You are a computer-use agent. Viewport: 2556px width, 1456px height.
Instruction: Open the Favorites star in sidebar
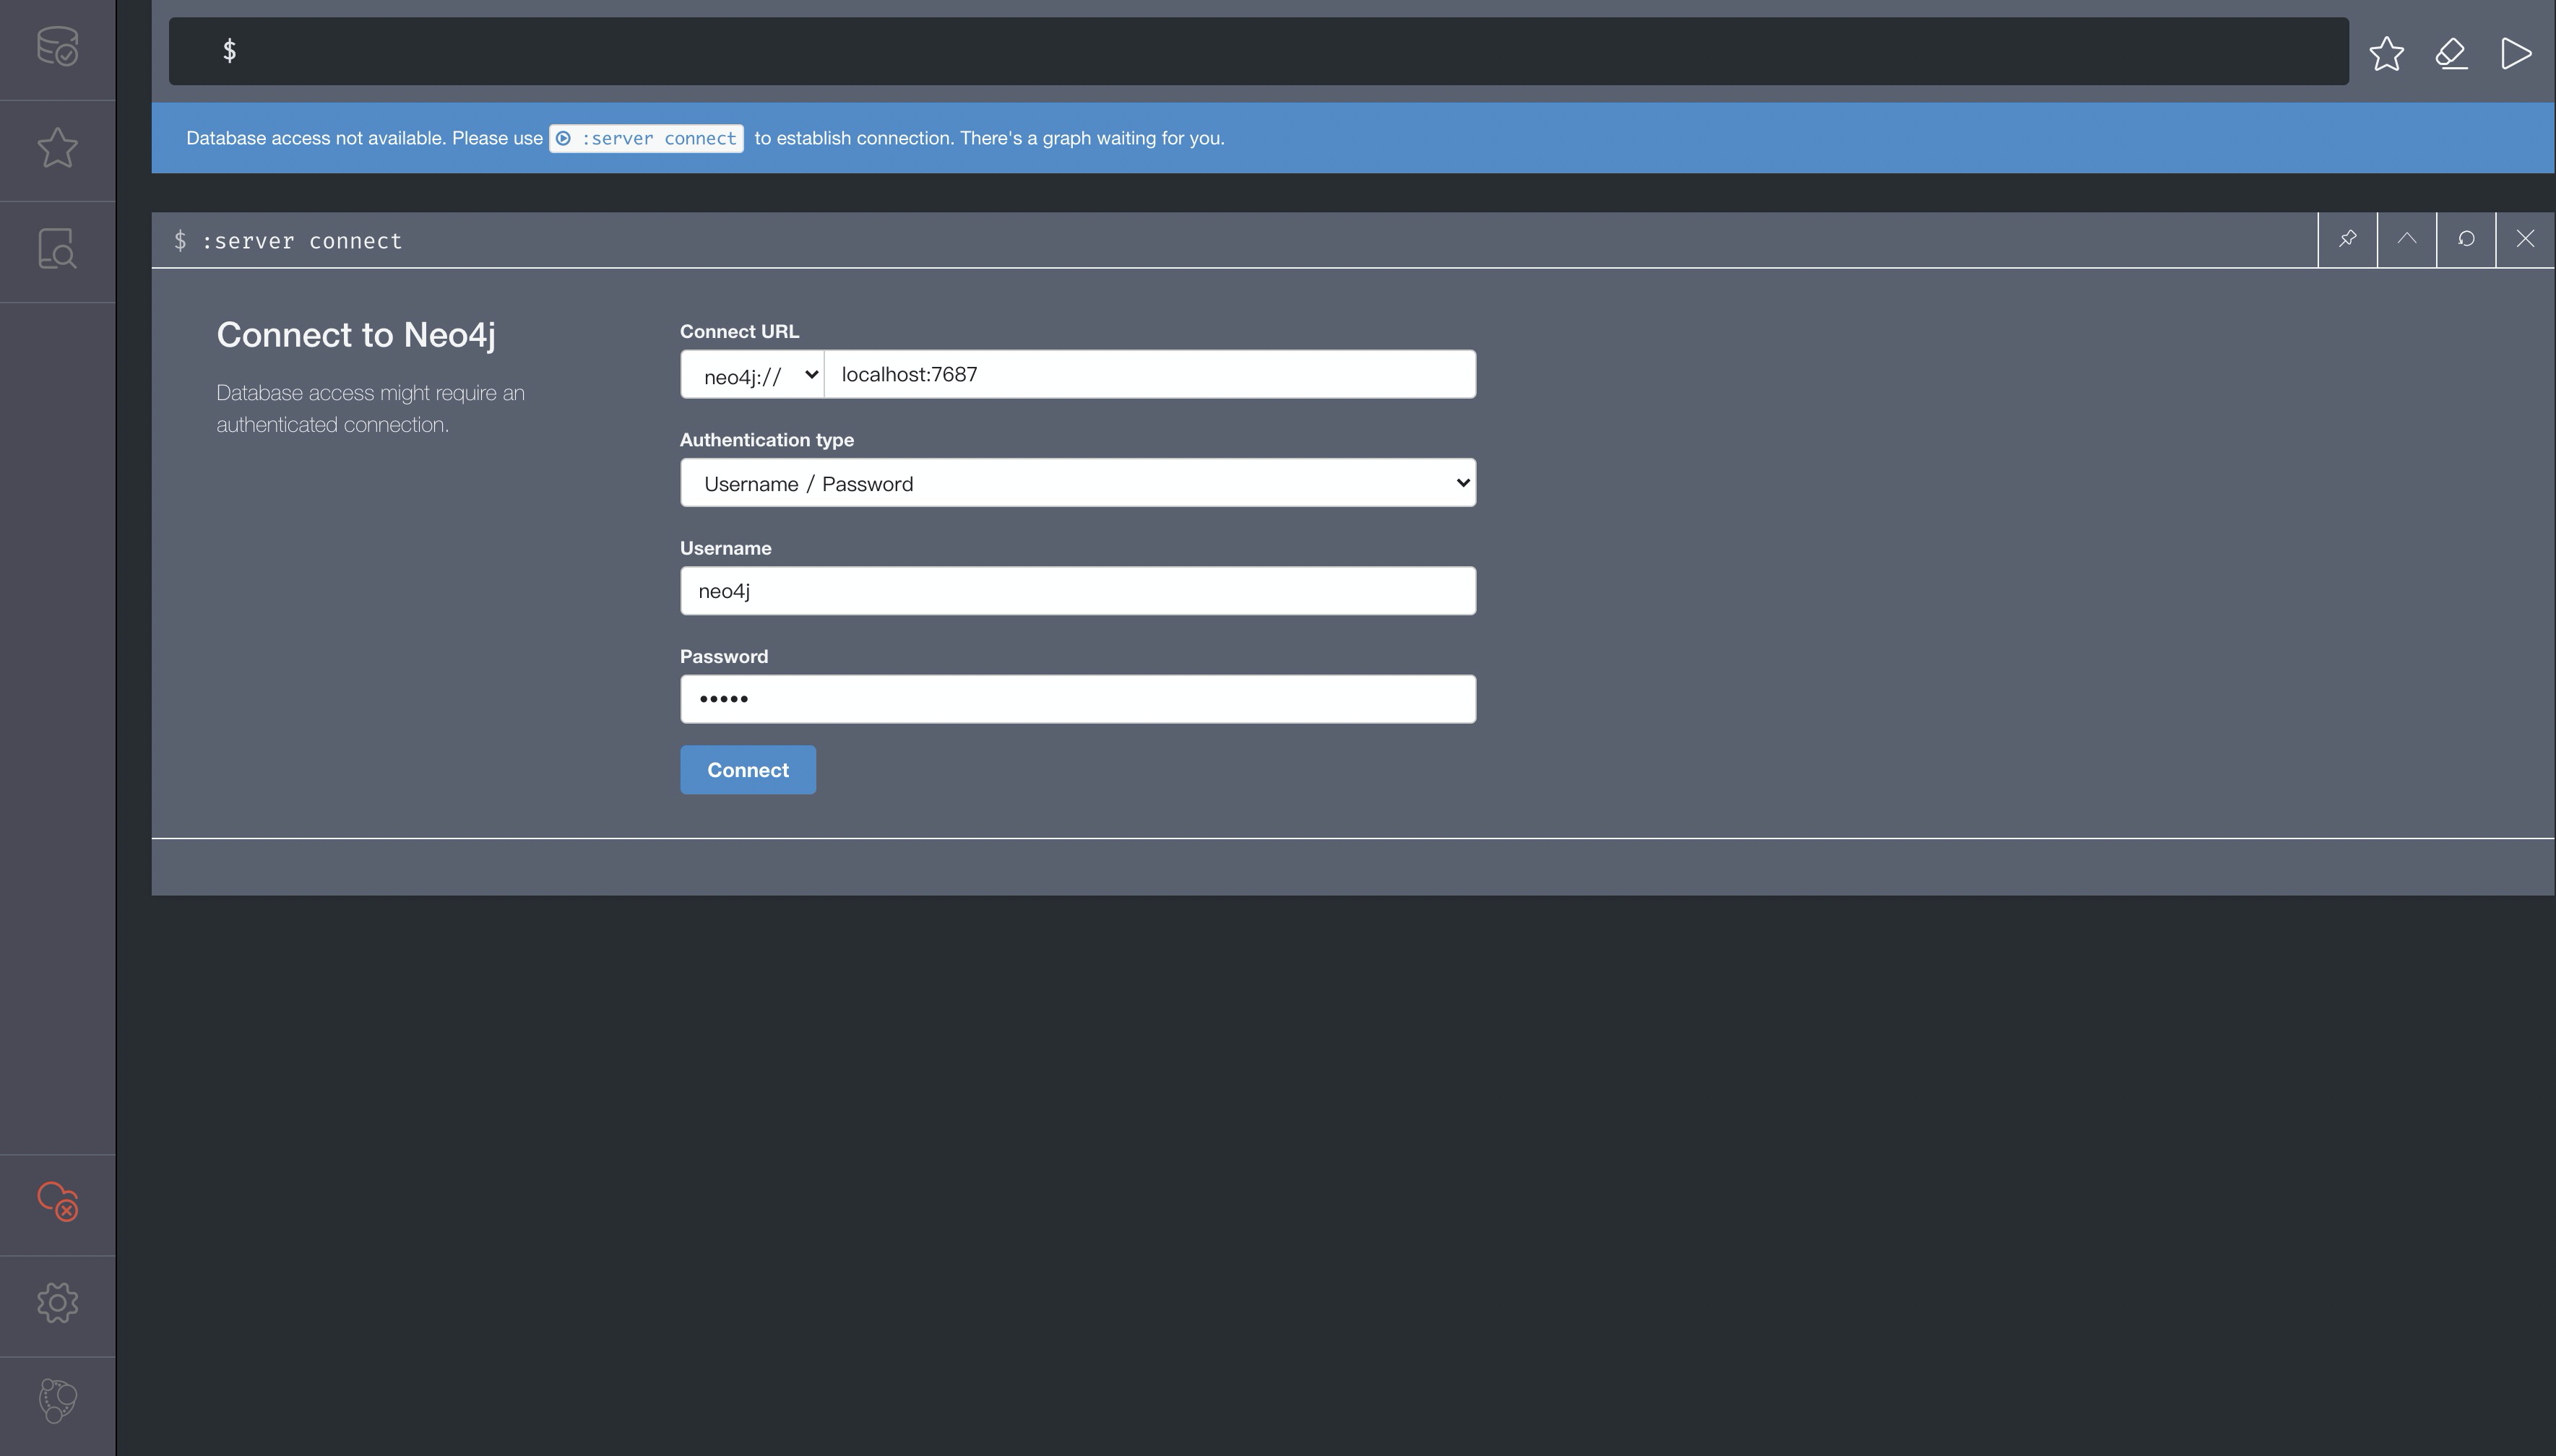[57, 148]
